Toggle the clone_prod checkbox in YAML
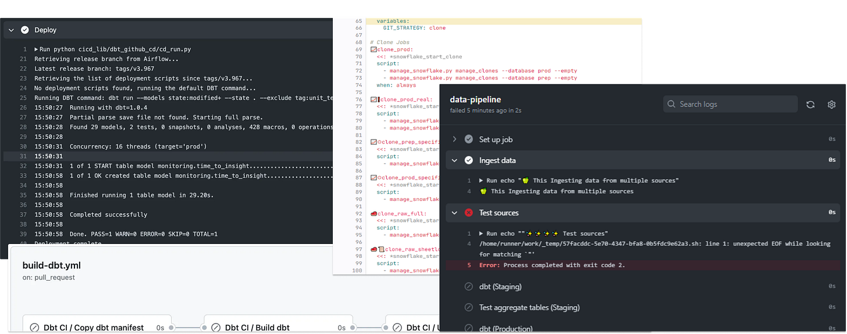The image size is (847, 334). tap(373, 50)
